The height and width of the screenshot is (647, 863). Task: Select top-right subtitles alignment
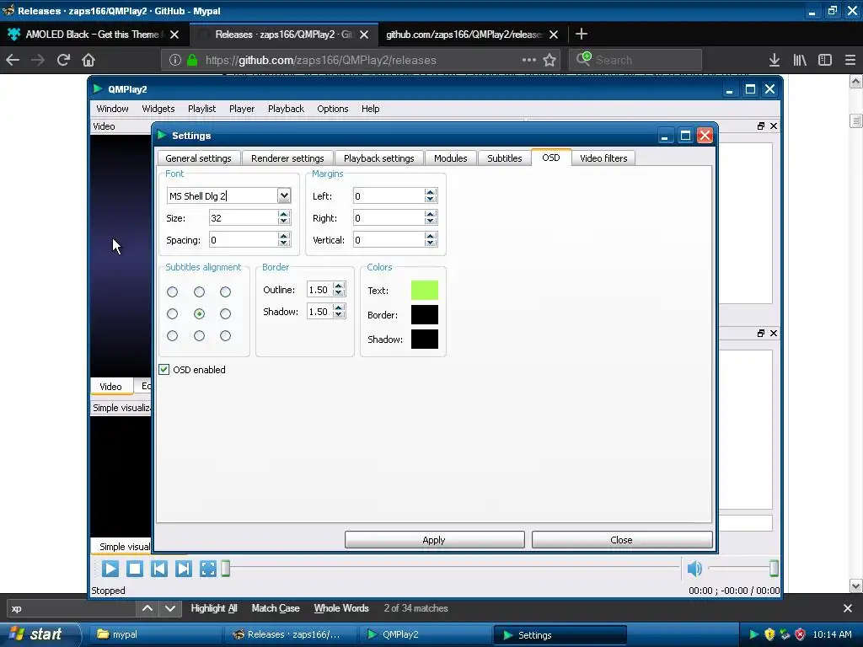tap(225, 292)
